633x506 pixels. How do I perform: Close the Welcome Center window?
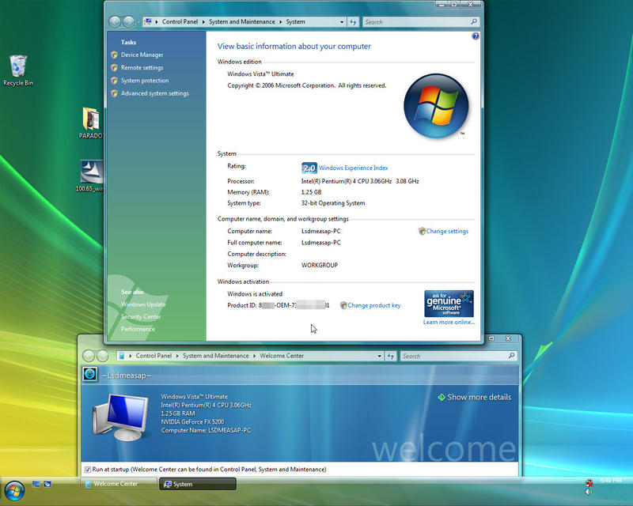coord(508,338)
